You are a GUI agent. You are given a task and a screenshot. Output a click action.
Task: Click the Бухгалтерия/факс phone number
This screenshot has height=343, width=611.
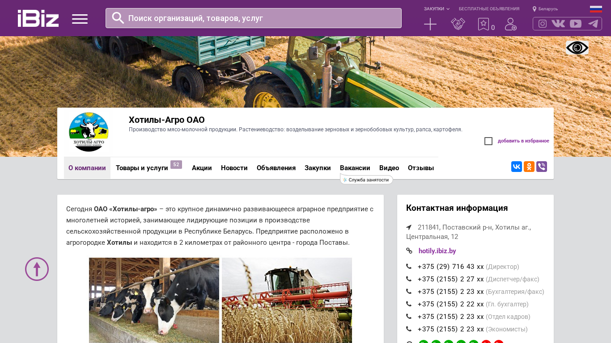point(451,292)
